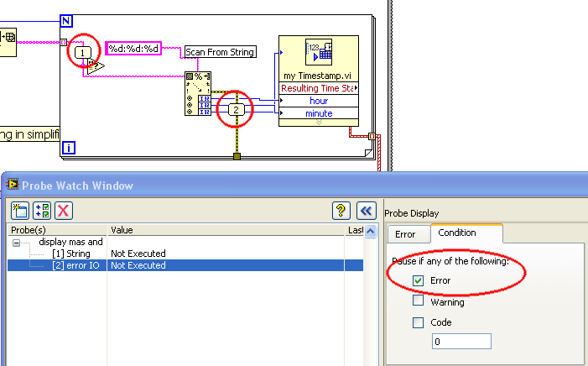Viewport: 588px width, 366px height.
Task: Click the 'Pause if any of the following' text
Action: coord(450,261)
